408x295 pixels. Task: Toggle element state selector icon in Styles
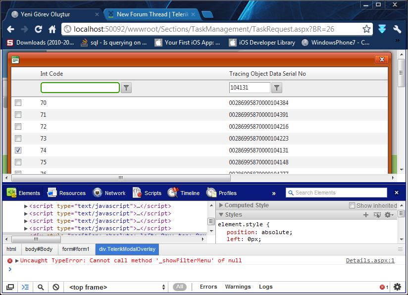point(377,215)
